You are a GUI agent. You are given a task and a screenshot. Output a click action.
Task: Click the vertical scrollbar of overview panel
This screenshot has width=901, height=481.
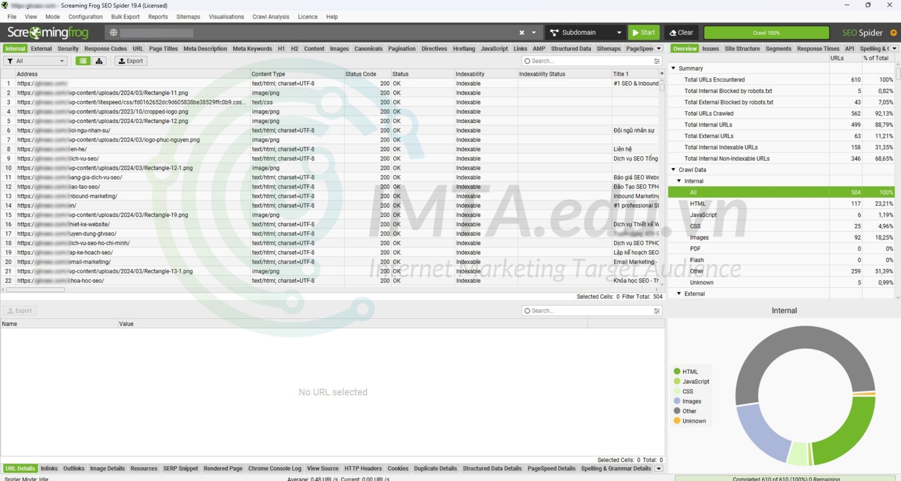coord(898,73)
